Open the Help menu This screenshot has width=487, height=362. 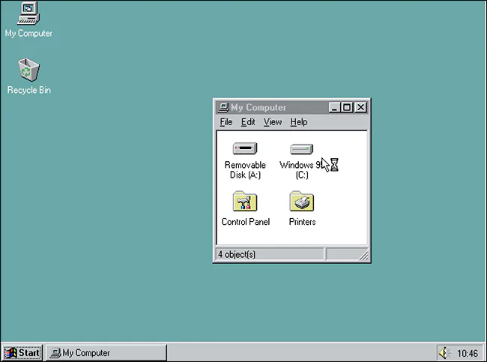[299, 122]
